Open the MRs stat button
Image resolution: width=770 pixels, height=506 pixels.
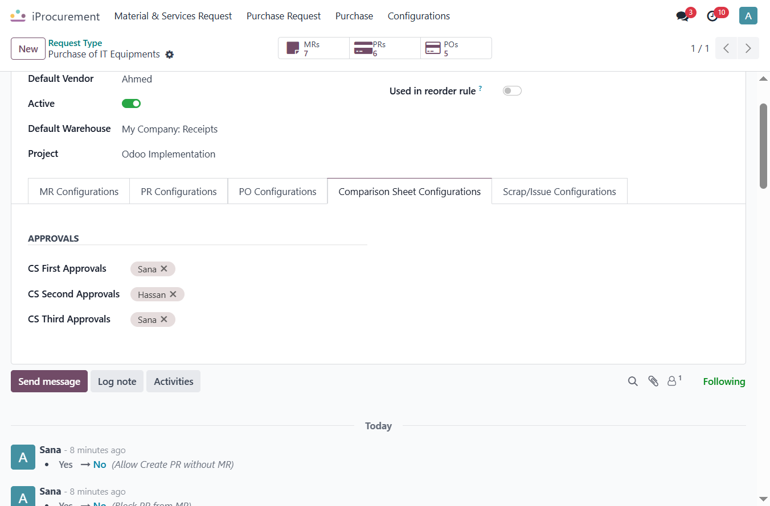click(x=314, y=48)
